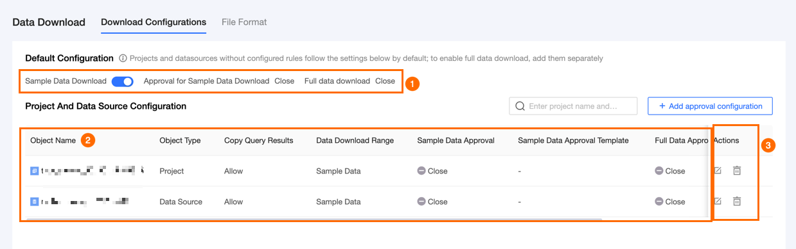Click 'Allow' in the Project row
Image resolution: width=796 pixels, height=249 pixels.
(x=234, y=171)
